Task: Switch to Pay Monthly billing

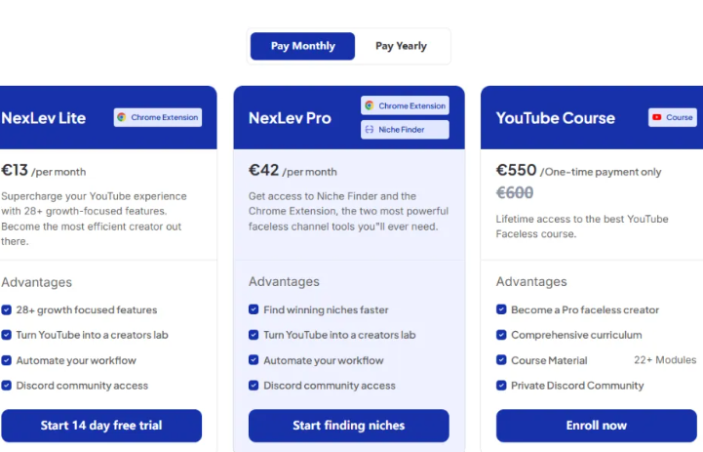Action: pos(302,46)
